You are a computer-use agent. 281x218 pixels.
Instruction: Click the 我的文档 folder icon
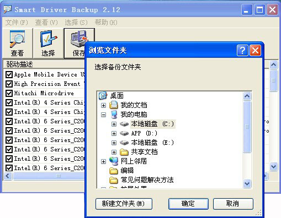pyautogui.click(x=114, y=105)
